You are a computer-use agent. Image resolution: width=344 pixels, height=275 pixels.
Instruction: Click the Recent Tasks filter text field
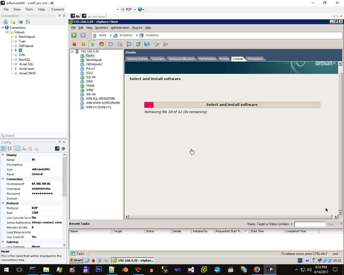pos(310,224)
